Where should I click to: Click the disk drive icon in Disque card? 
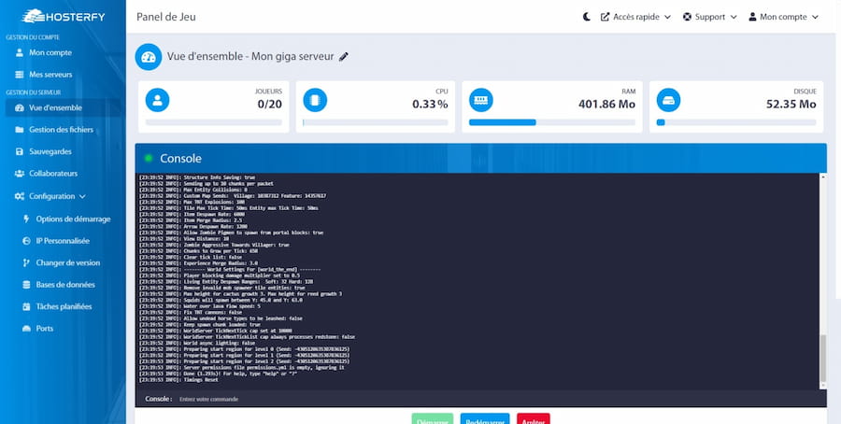667,99
